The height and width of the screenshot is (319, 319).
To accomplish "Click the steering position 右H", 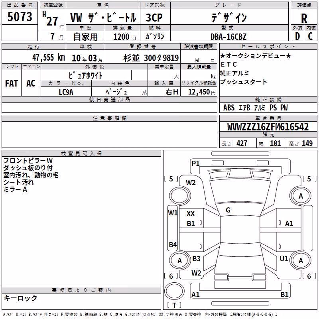I will tap(172, 92).
